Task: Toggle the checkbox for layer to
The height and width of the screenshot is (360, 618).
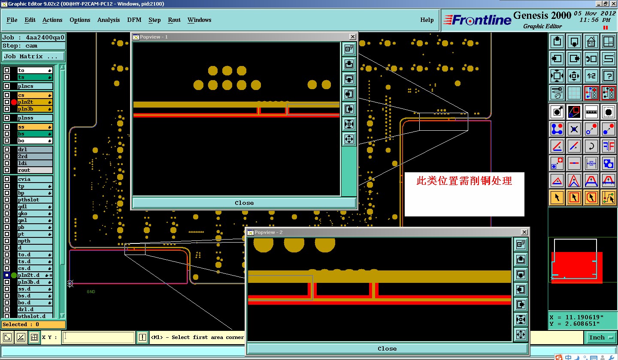Action: click(x=7, y=70)
